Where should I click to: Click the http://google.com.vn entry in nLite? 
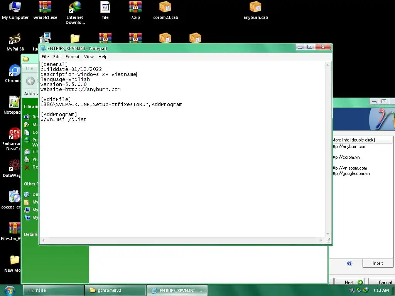[351, 173]
